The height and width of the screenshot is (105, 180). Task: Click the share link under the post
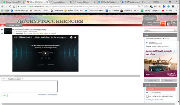click(26, 33)
